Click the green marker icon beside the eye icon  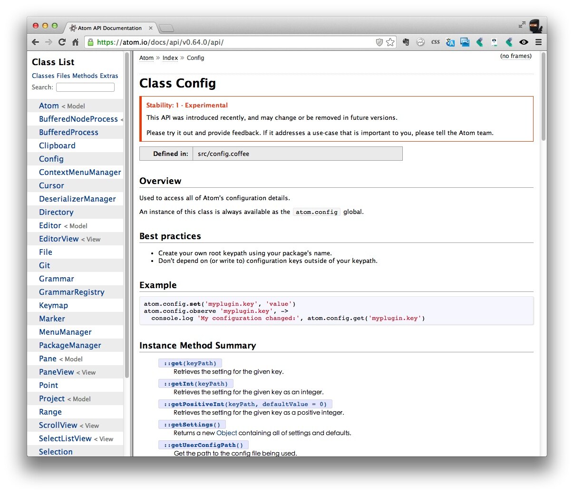pyautogui.click(x=509, y=42)
